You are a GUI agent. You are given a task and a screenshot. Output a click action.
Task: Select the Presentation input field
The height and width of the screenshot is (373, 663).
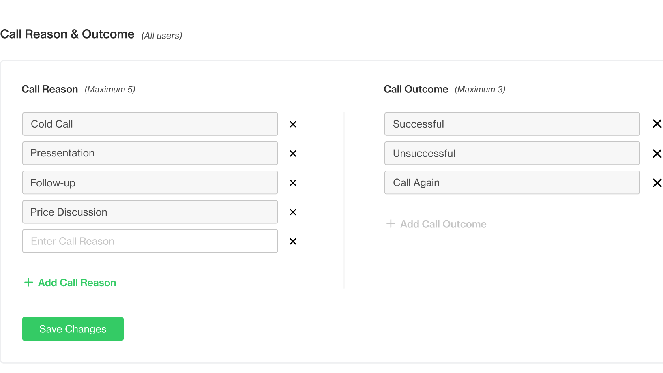pos(150,153)
